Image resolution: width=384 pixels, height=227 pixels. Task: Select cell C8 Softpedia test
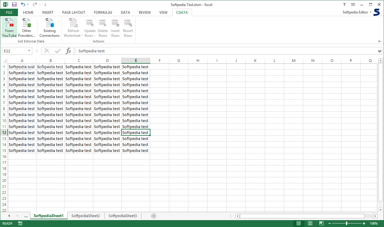click(x=79, y=109)
